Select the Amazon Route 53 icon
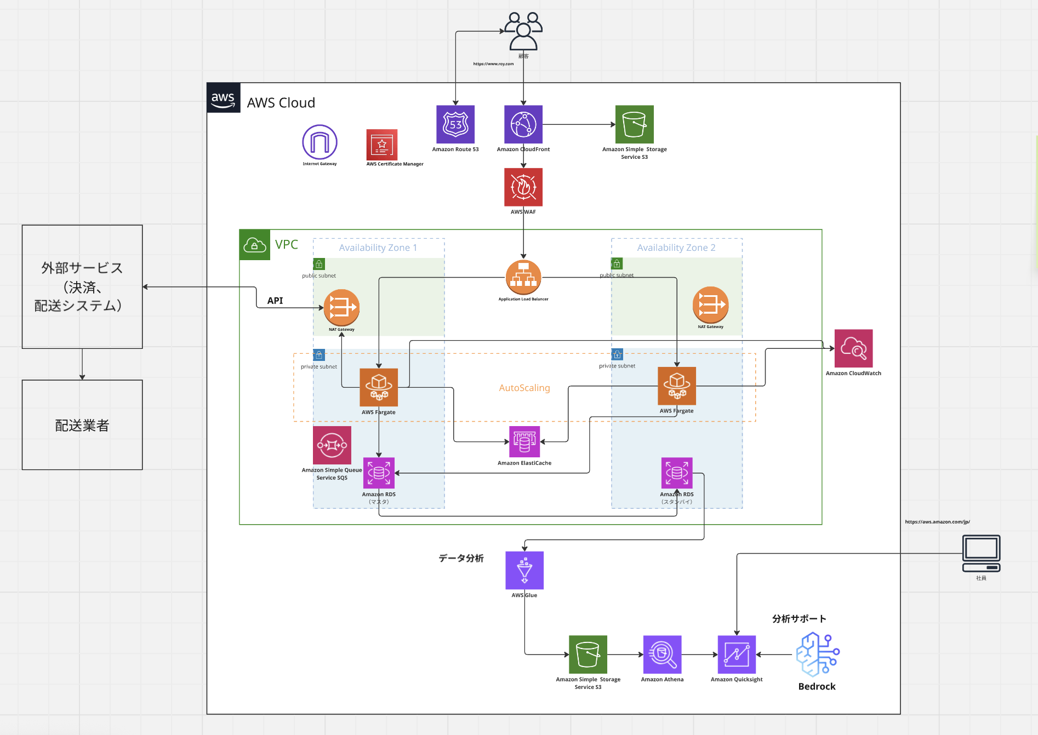This screenshot has height=735, width=1038. point(455,124)
